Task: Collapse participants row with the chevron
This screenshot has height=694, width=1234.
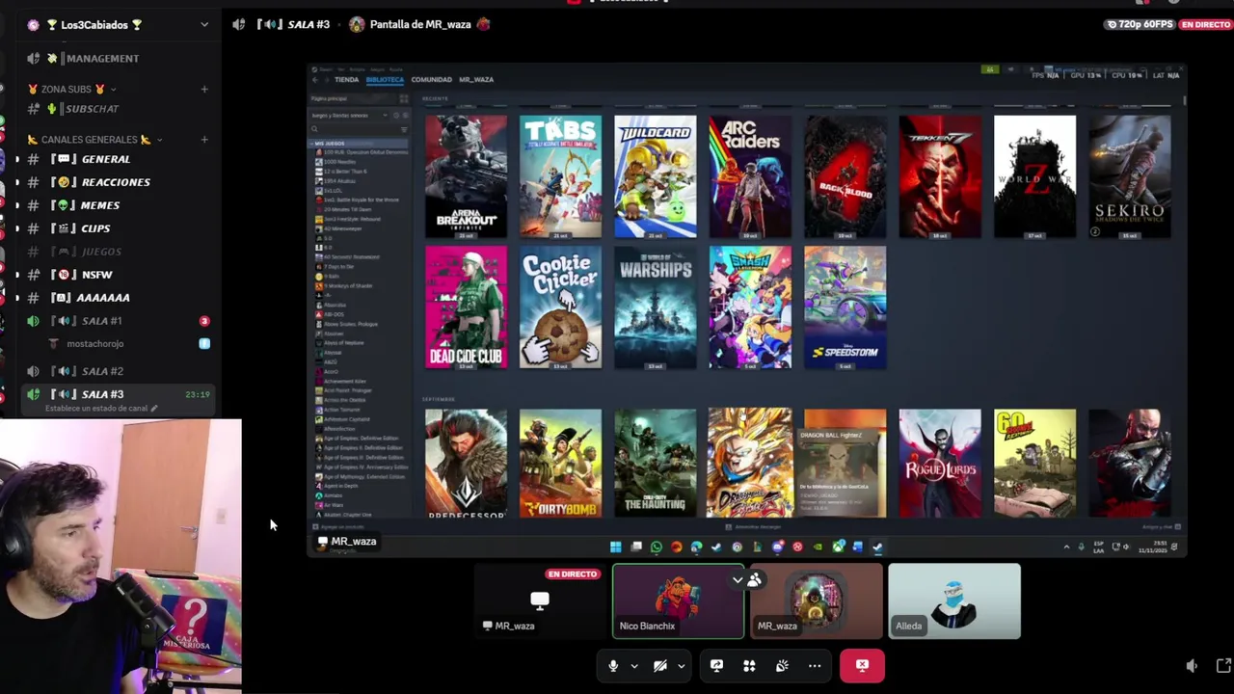Action: [x=738, y=580]
